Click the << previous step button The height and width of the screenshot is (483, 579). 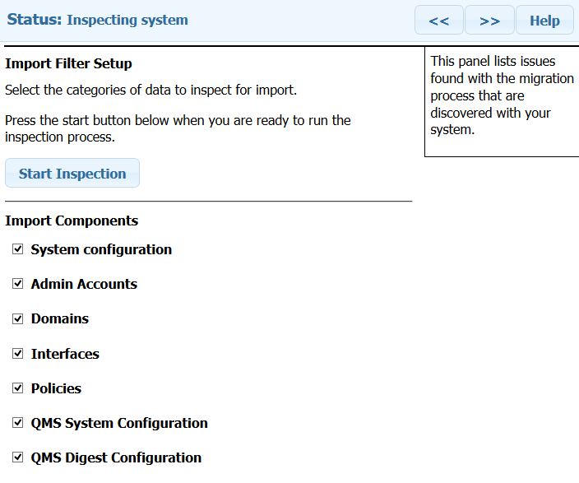(439, 21)
